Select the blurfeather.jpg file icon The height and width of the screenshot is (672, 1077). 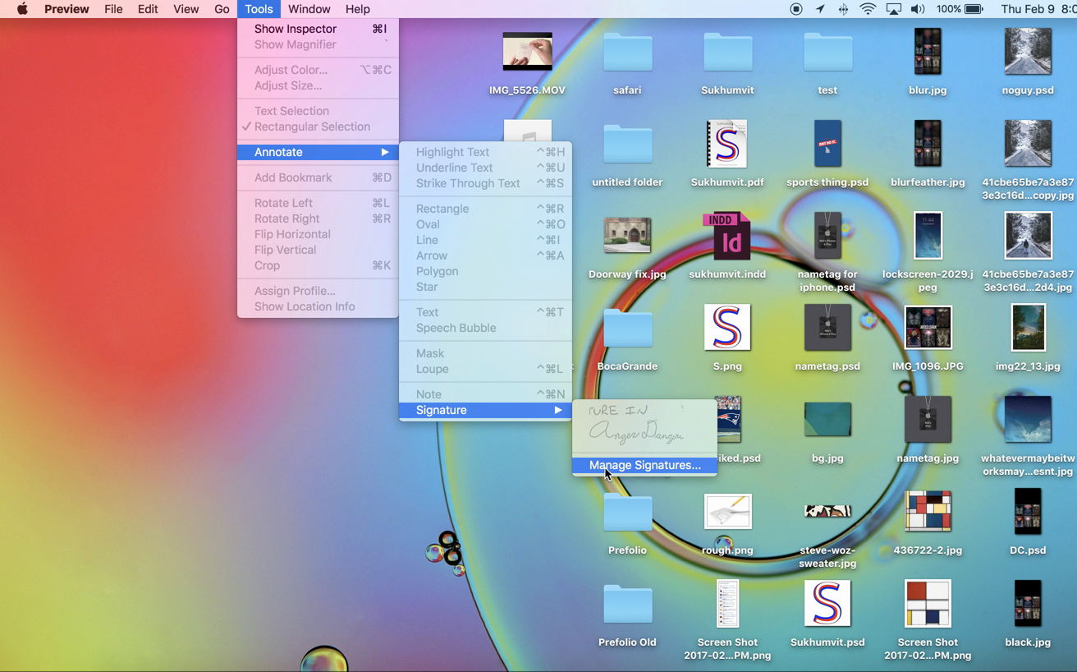point(928,144)
